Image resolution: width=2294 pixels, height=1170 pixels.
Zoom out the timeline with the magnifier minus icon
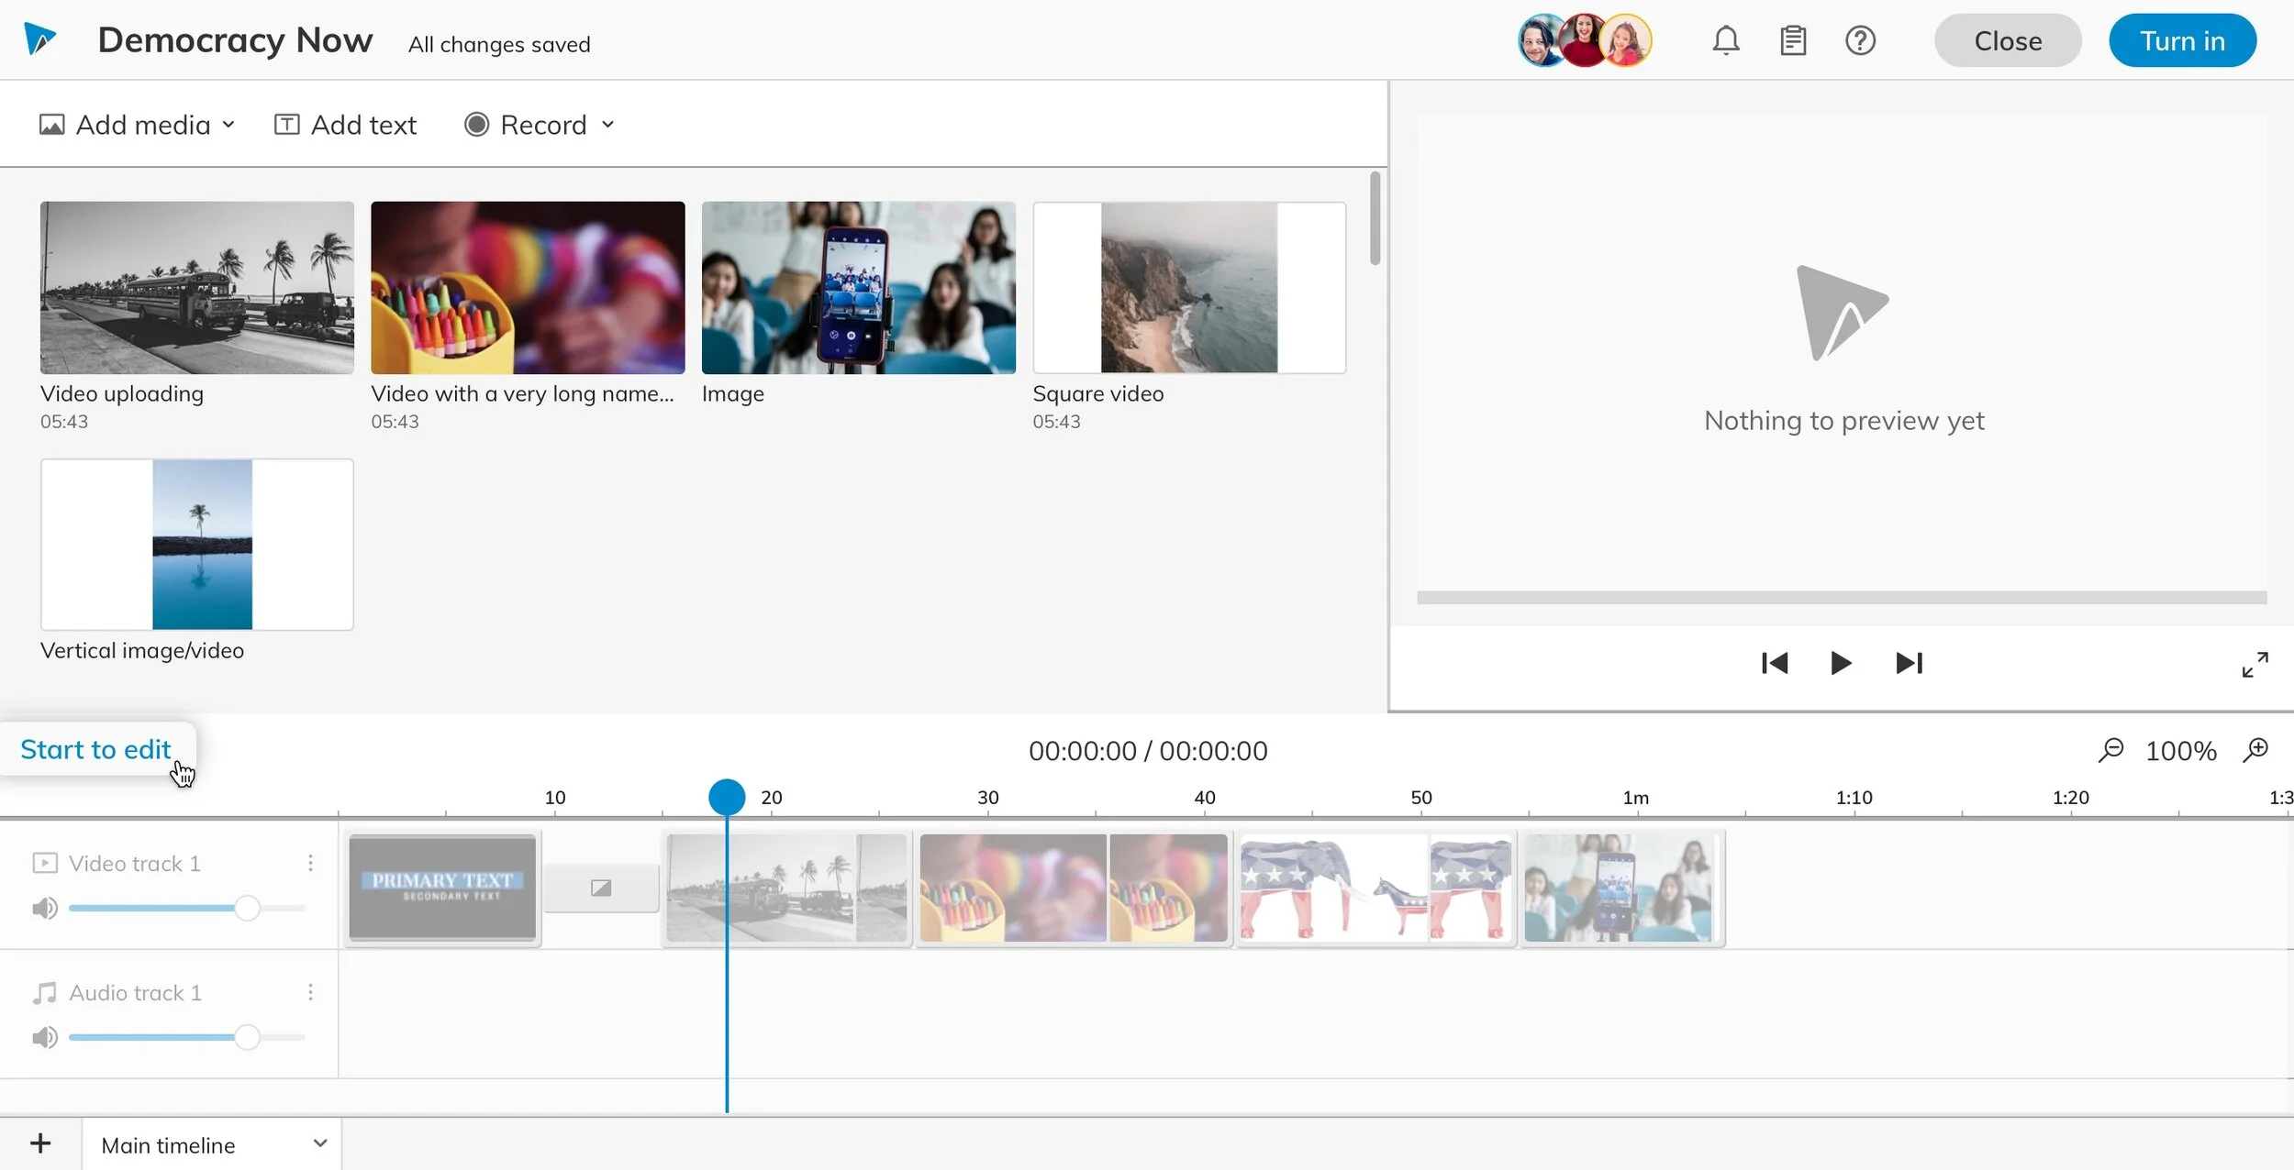pyautogui.click(x=2110, y=750)
